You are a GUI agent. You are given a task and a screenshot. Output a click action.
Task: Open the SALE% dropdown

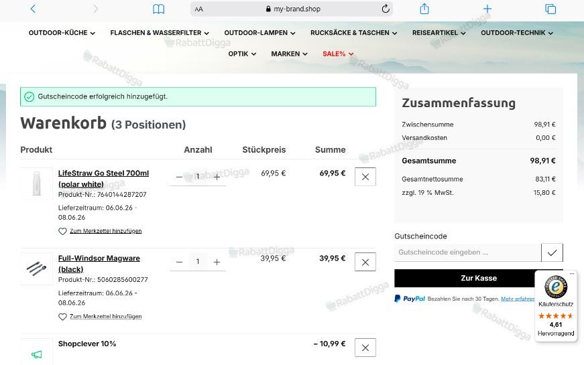[x=338, y=54]
